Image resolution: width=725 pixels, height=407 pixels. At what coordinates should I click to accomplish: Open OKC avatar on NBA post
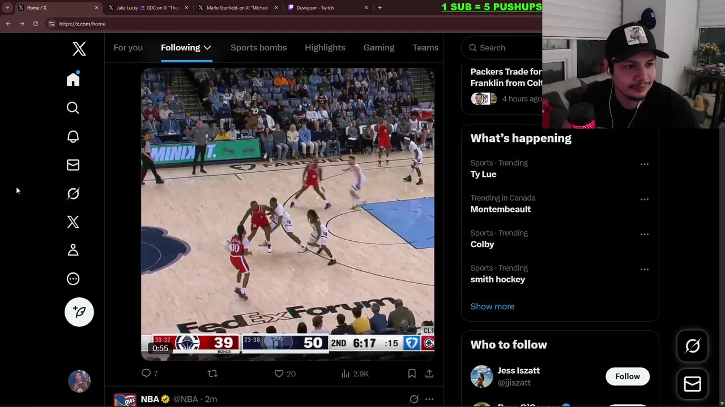click(125, 400)
